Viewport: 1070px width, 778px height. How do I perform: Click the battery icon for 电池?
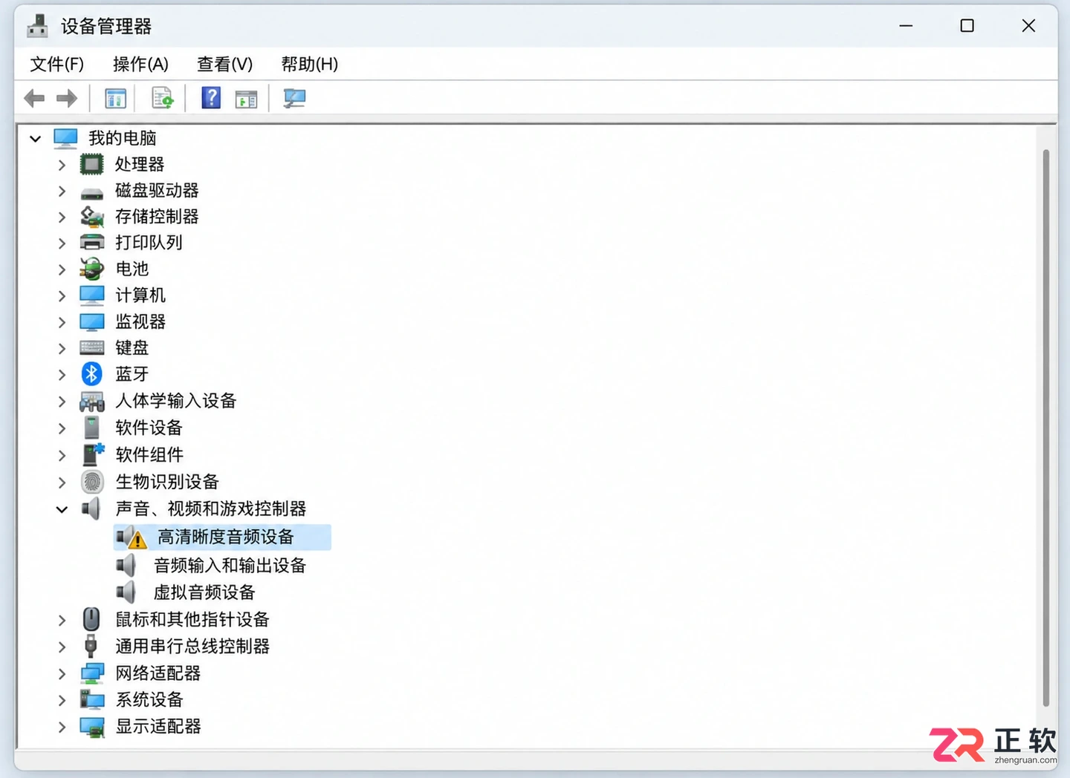click(92, 269)
